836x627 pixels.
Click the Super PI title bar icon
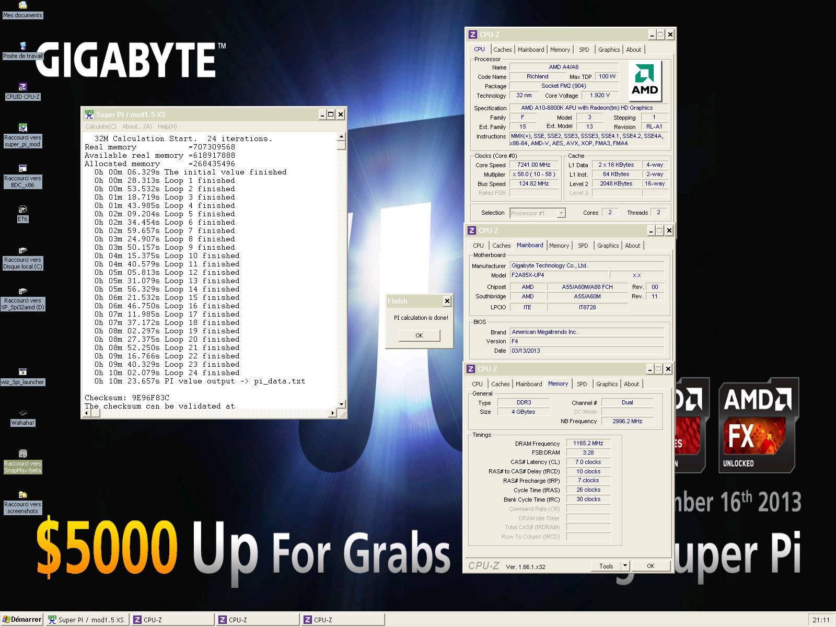pos(89,114)
